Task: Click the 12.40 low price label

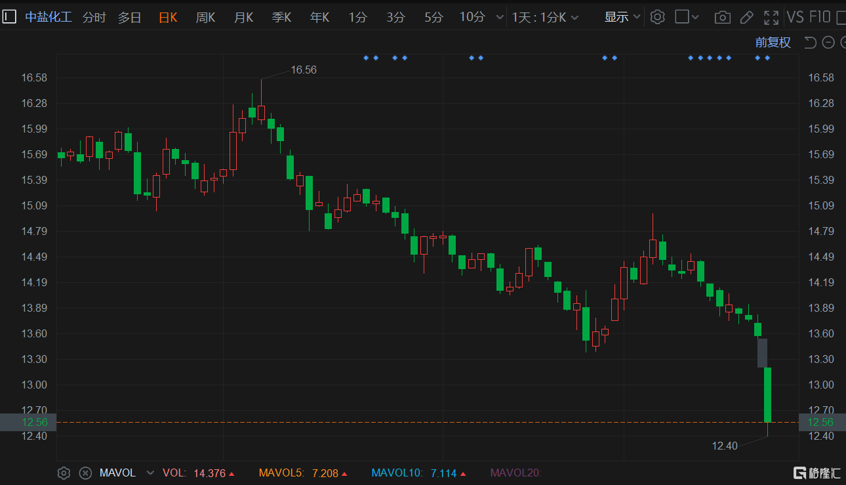Action: pyautogui.click(x=725, y=446)
